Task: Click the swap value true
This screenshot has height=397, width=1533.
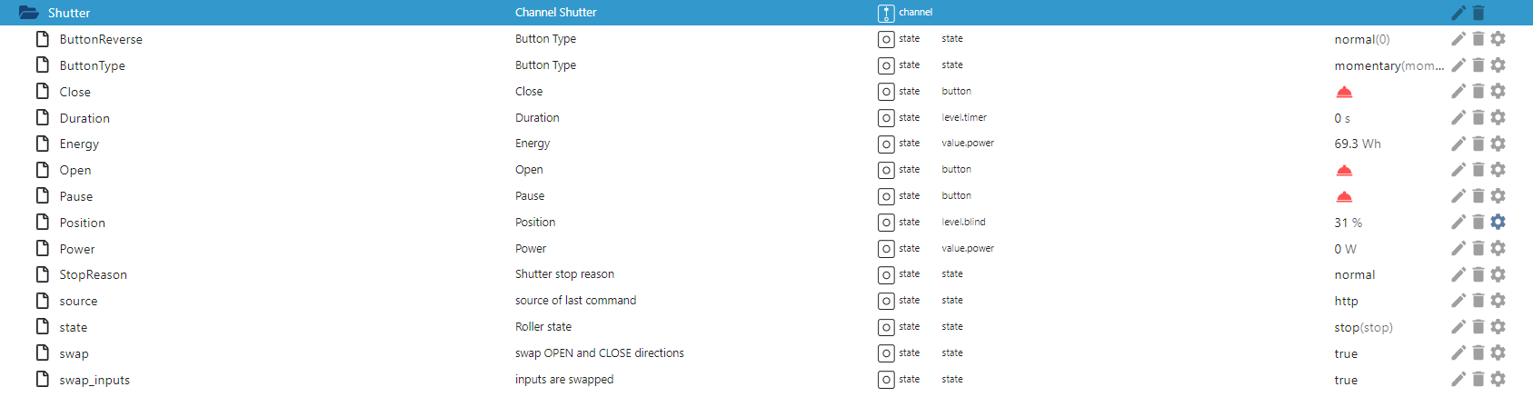Action: pyautogui.click(x=1346, y=353)
